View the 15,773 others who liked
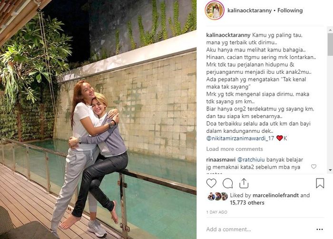The image size is (333, 239). (247, 203)
